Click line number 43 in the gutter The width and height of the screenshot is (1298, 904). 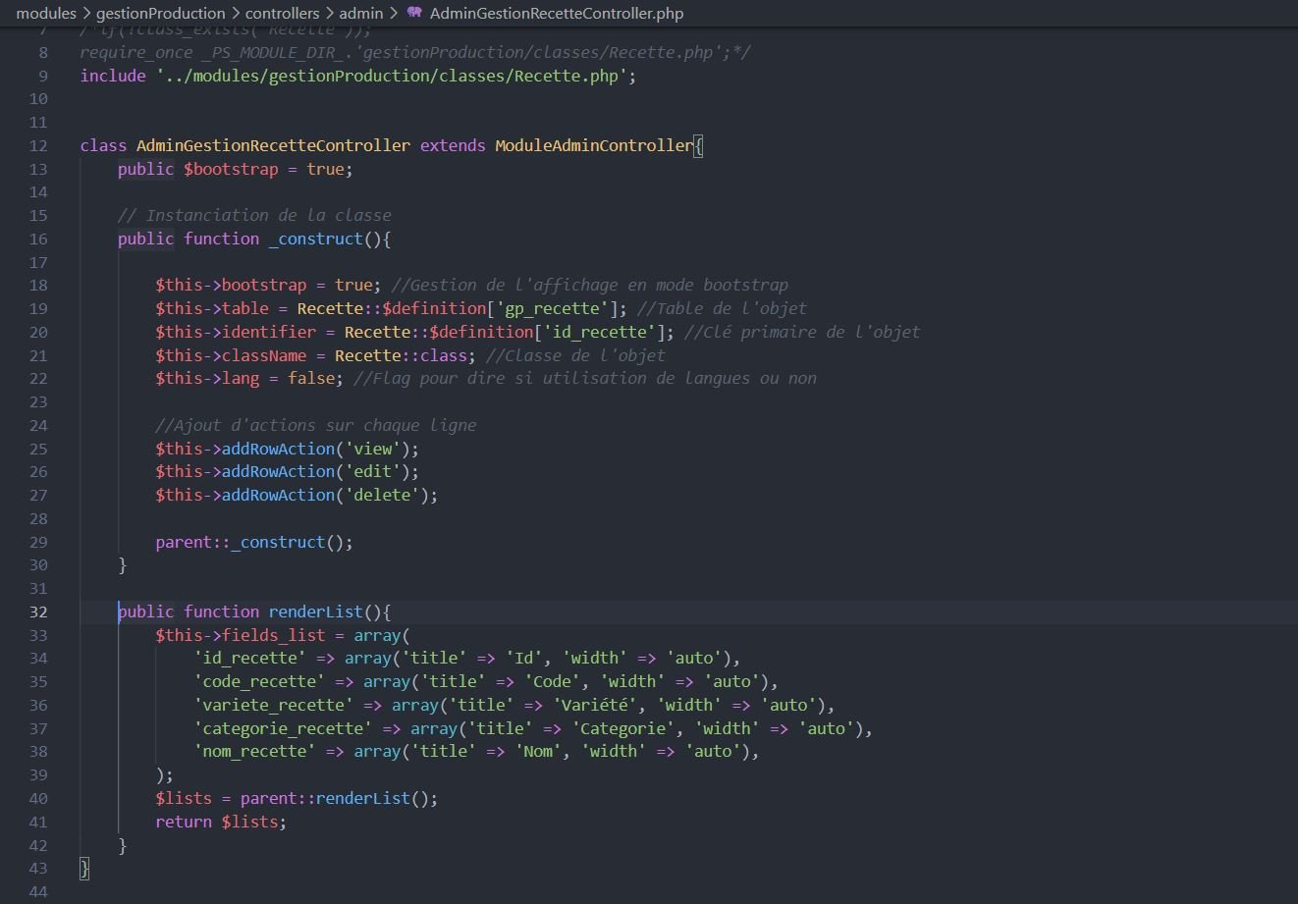[x=38, y=868]
